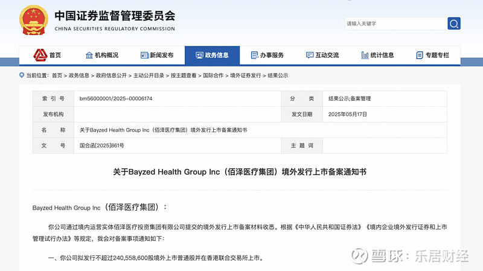Click the salutation line Bayzed Health Group Inc（佰泽医疗集团）：
The width and height of the screenshot is (483, 271).
click(100, 207)
